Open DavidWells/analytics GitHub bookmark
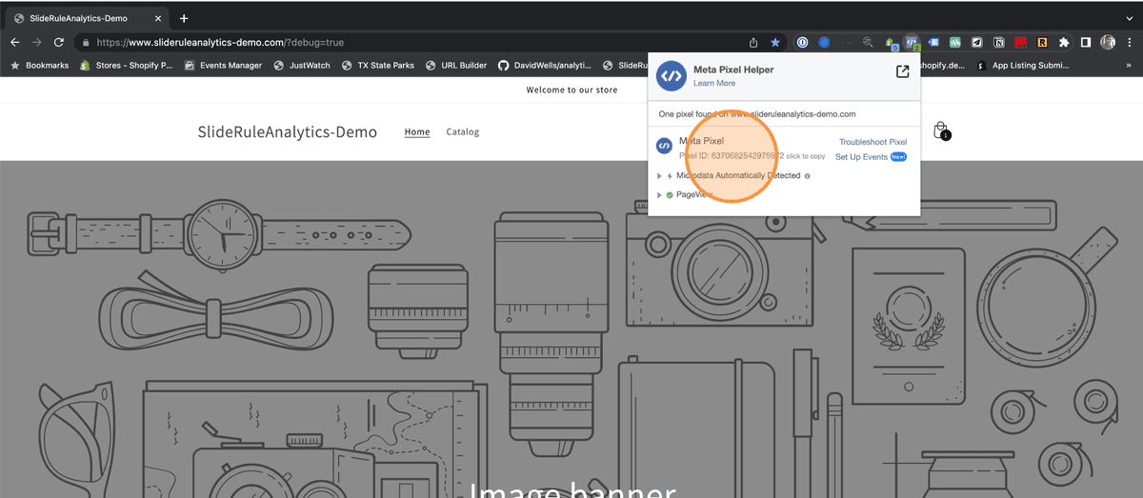The image size is (1143, 498). [546, 66]
